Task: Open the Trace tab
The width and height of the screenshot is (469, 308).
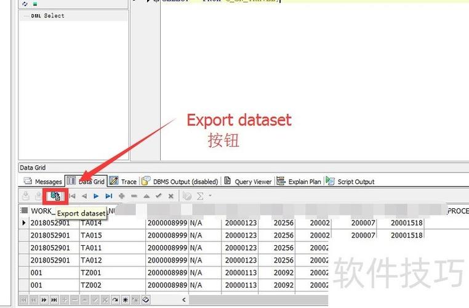Action: (123, 181)
